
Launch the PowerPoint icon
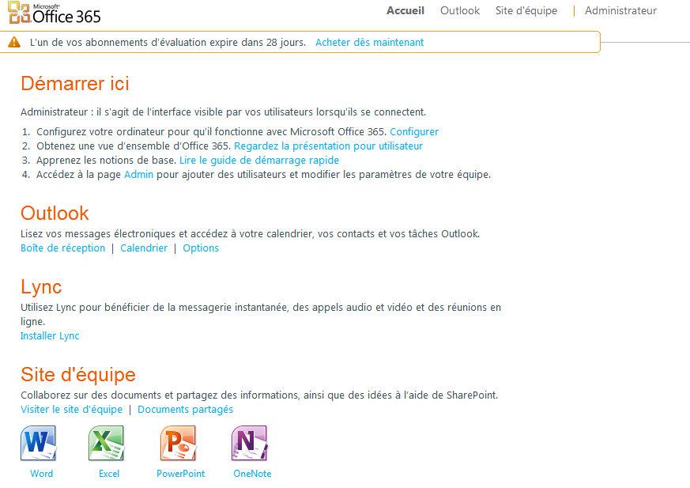click(x=178, y=443)
